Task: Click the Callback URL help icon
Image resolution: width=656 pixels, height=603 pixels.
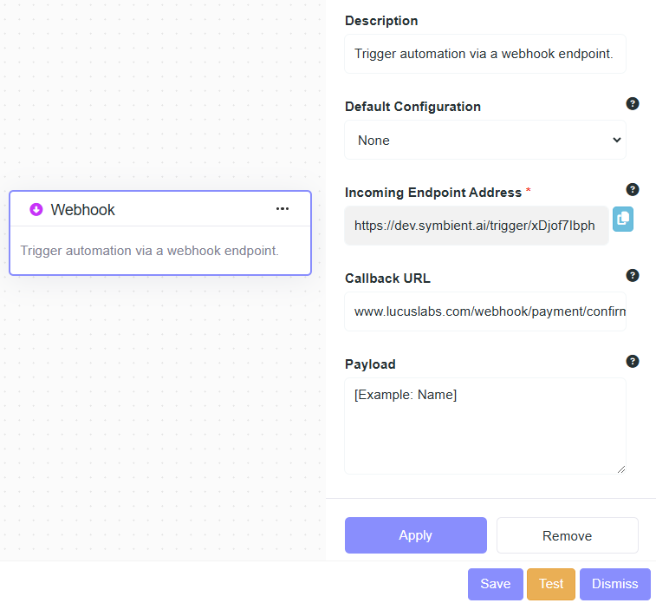Action: coord(633,276)
